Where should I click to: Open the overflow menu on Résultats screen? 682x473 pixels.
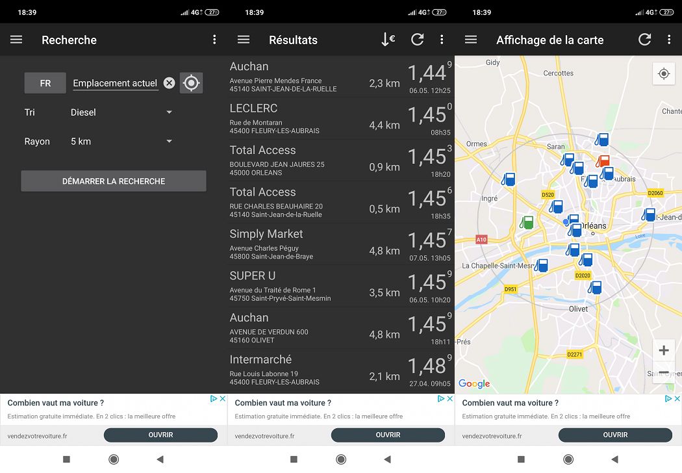click(442, 40)
